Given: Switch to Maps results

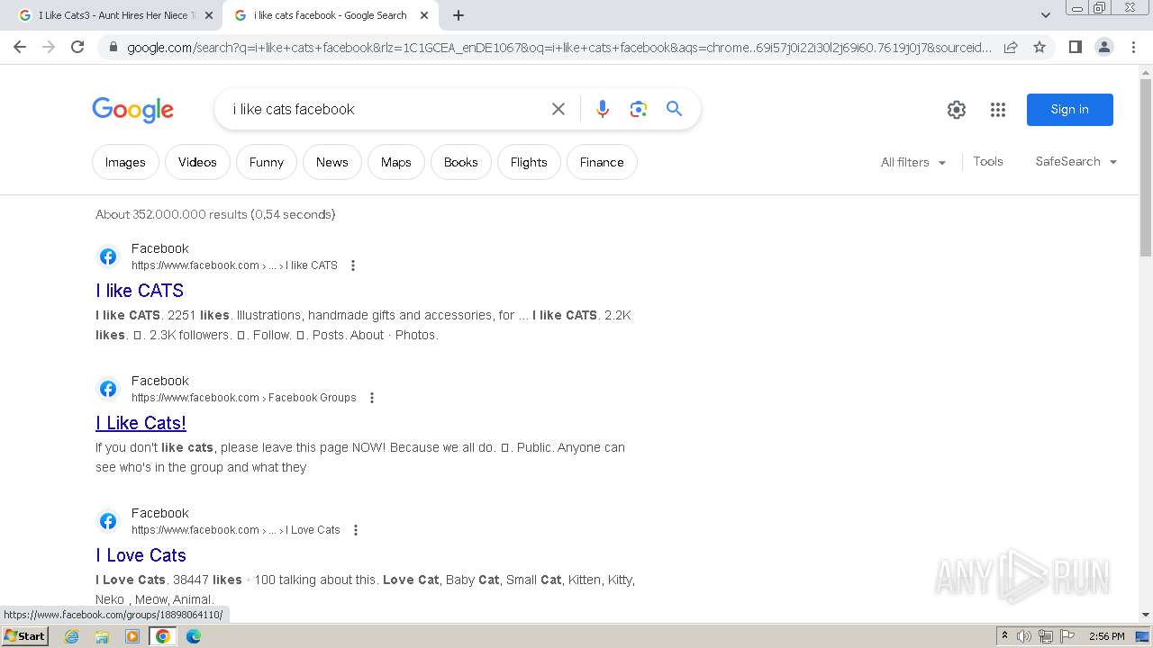Looking at the screenshot, I should pos(395,162).
